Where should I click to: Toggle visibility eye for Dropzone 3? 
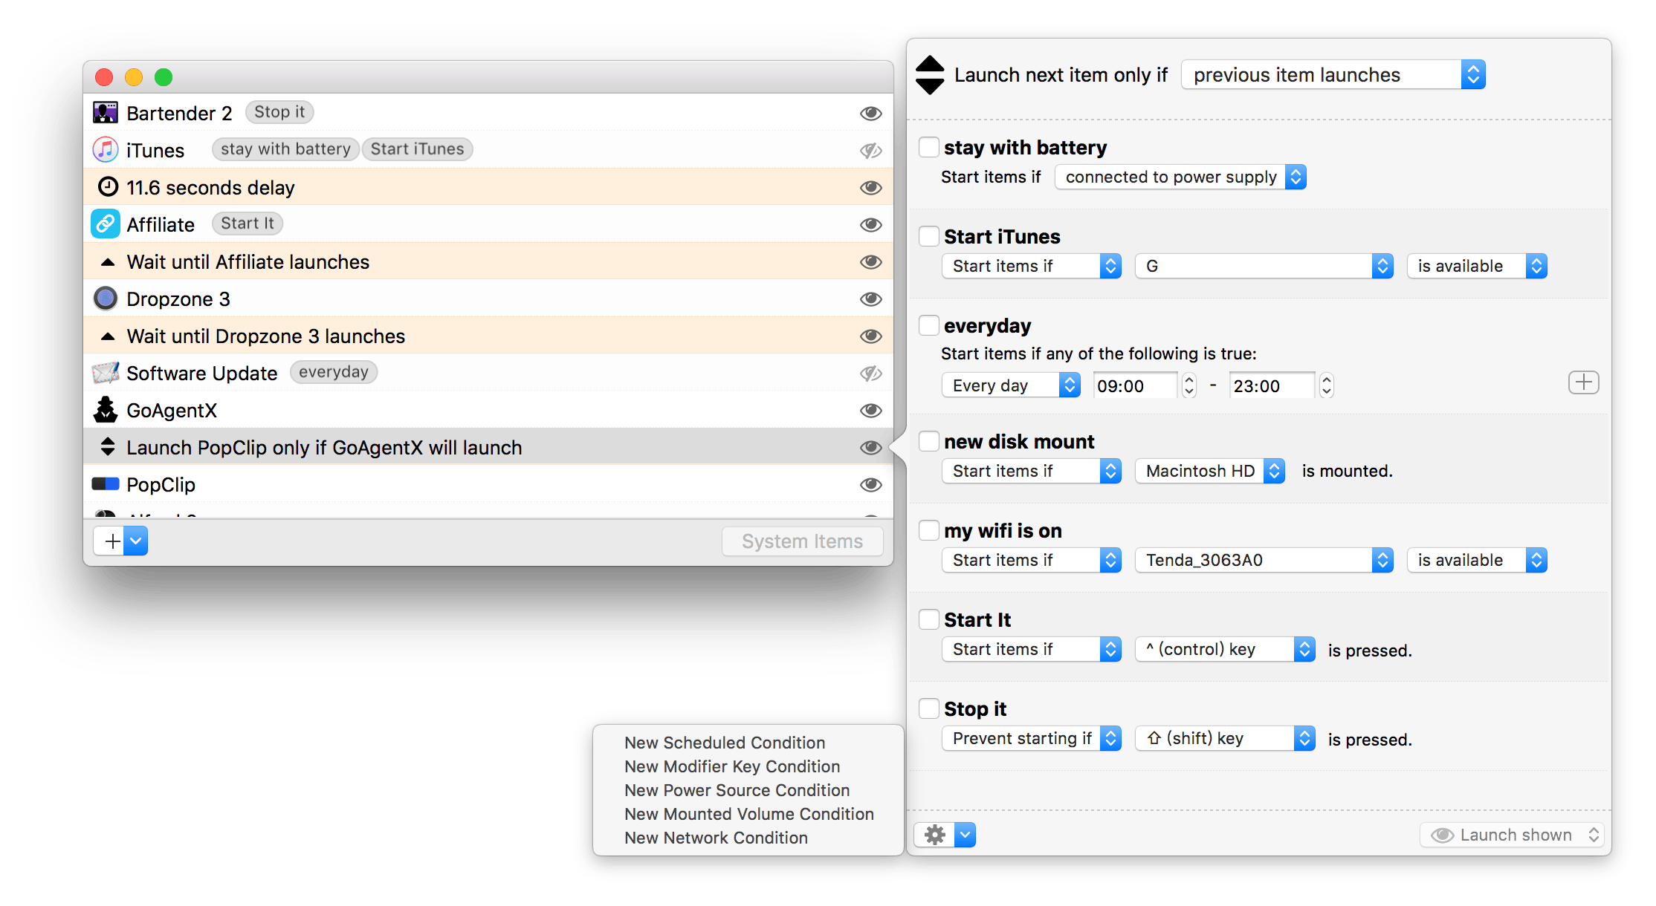[x=871, y=299]
